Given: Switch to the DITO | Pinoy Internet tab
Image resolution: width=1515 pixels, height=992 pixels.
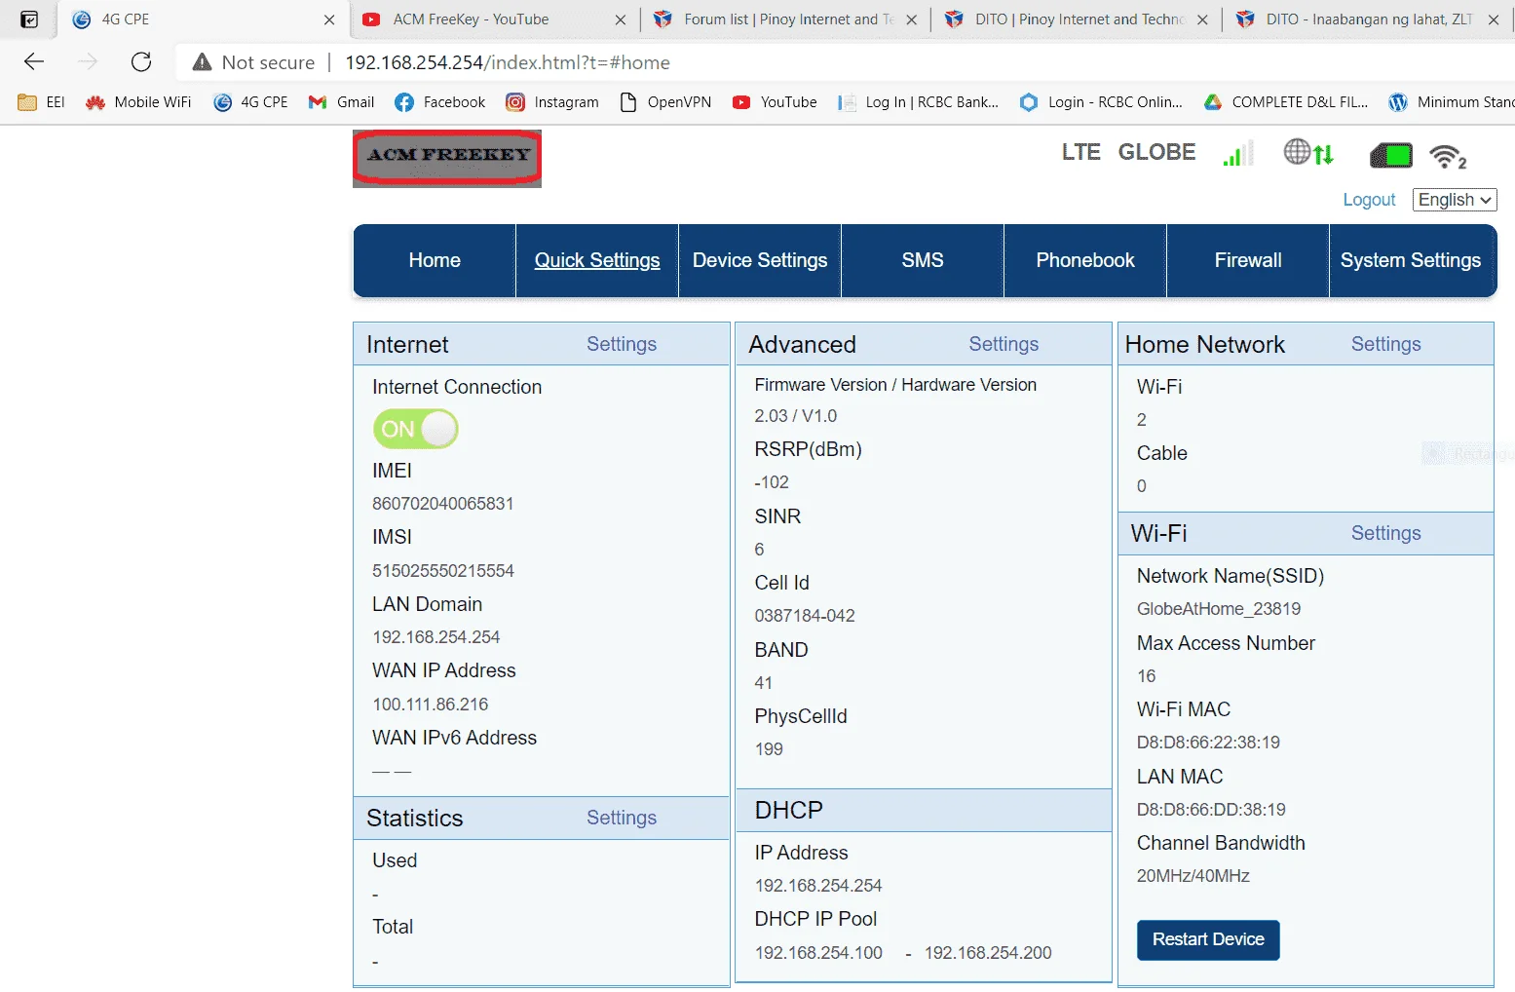Looking at the screenshot, I should coord(1077,19).
